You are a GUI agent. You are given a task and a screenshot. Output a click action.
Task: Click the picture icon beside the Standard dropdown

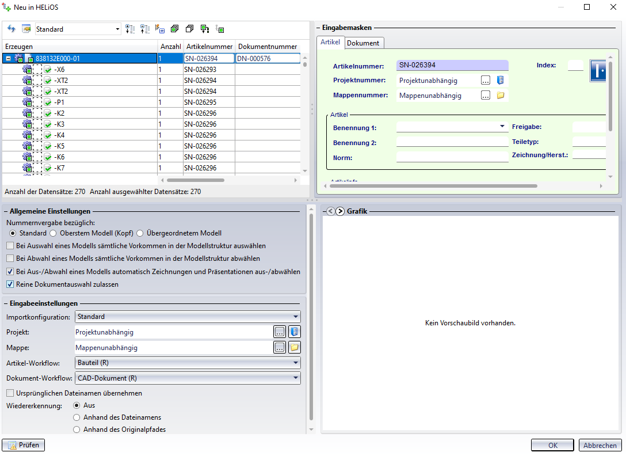(x=26, y=29)
